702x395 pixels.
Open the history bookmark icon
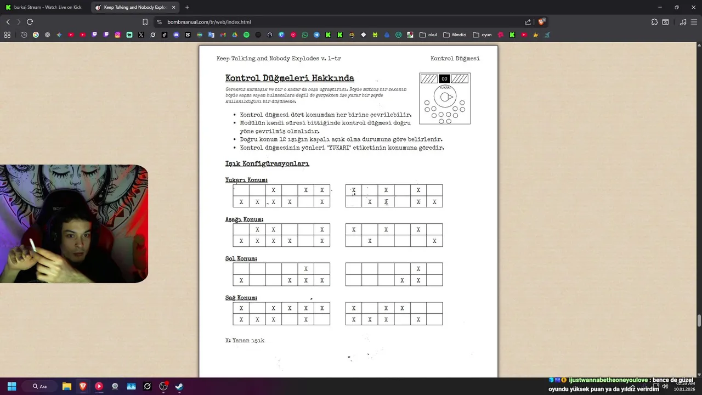click(x=24, y=35)
